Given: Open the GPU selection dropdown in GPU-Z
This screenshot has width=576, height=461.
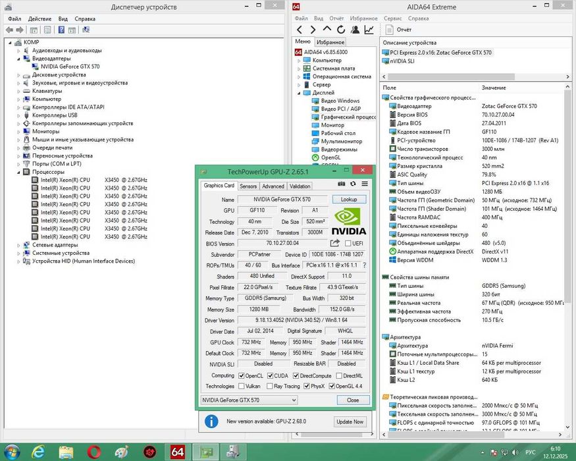Looking at the screenshot, I should pos(249,400).
